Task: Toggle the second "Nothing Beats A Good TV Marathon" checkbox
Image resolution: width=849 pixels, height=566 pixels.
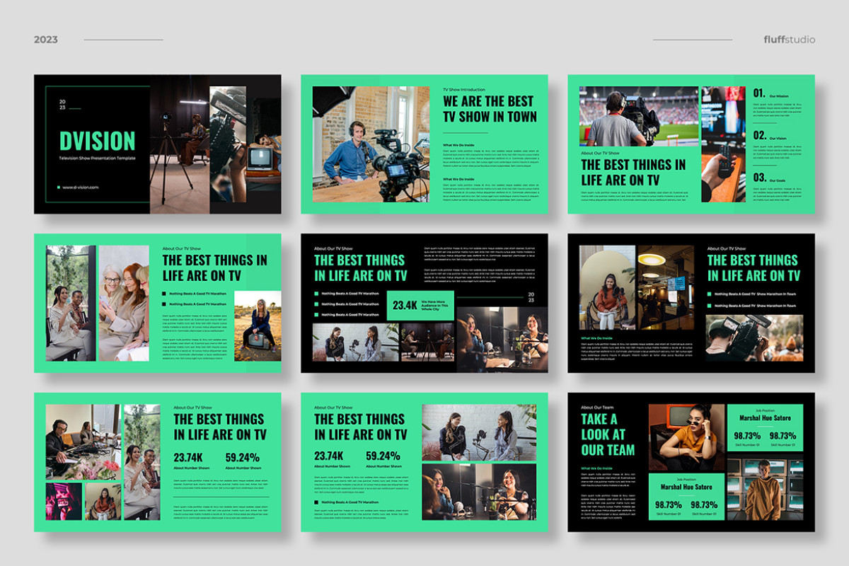Action: [315, 304]
